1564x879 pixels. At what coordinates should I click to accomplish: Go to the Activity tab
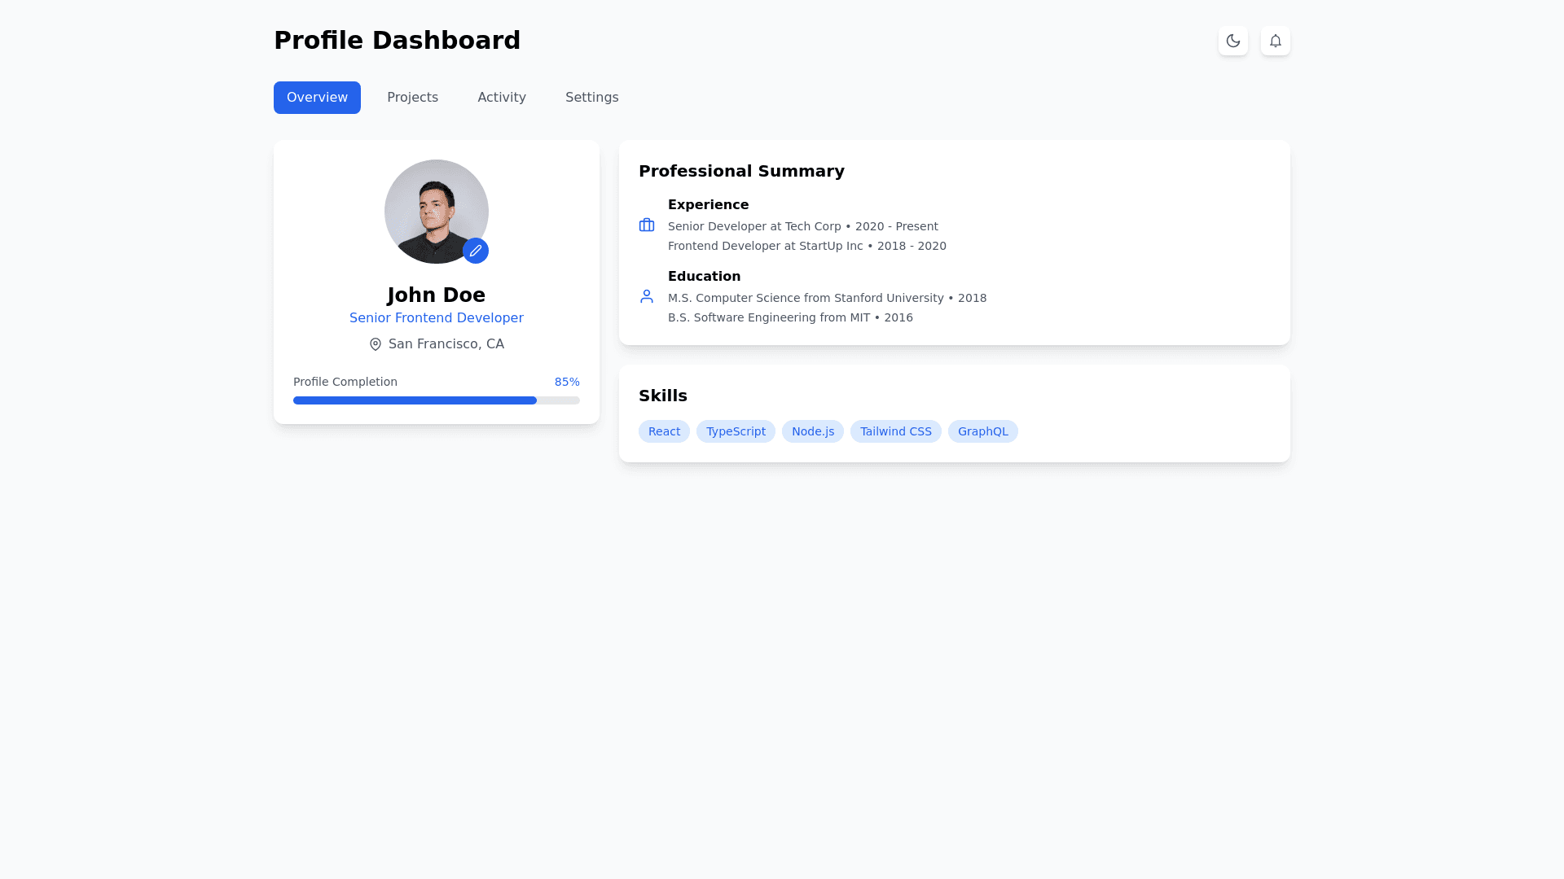[x=502, y=98]
